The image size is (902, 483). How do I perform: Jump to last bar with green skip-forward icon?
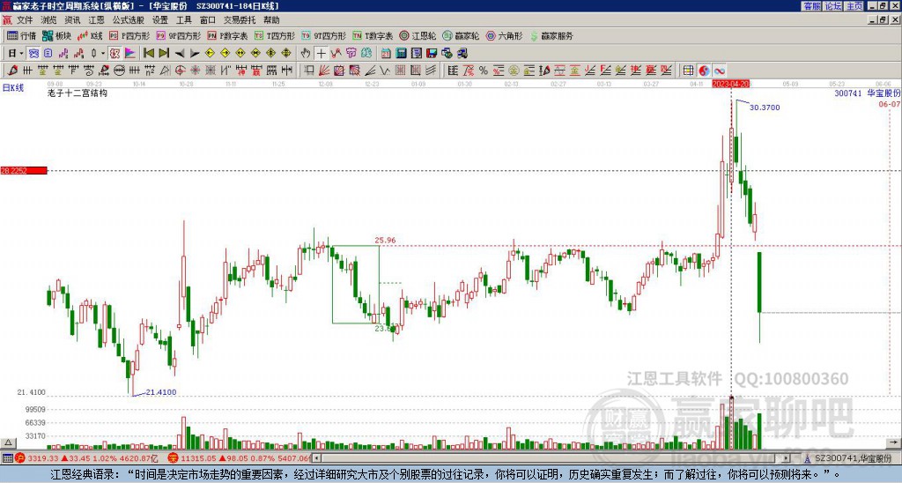click(x=164, y=54)
